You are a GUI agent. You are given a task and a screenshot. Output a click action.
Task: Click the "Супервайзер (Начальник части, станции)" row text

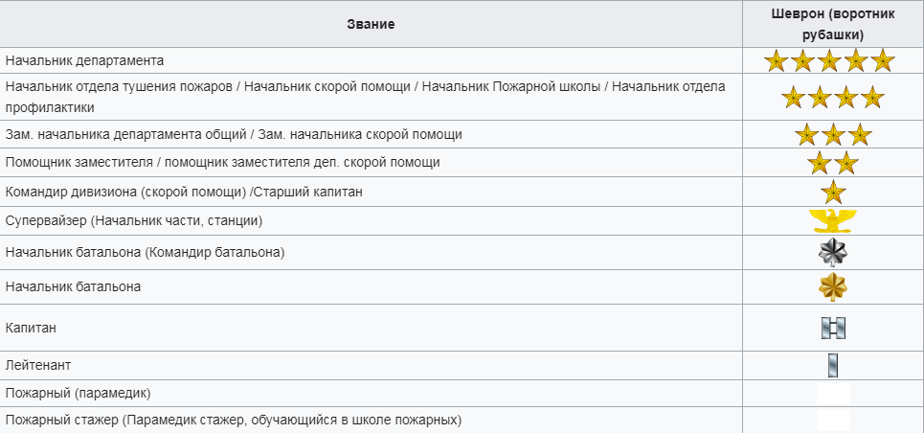coord(134,221)
